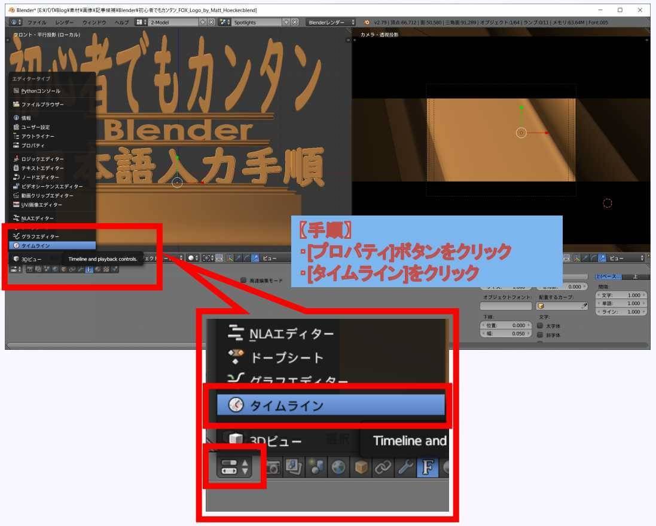Add a new scene next to Spotlights
This screenshot has height=526, width=656.
point(286,22)
